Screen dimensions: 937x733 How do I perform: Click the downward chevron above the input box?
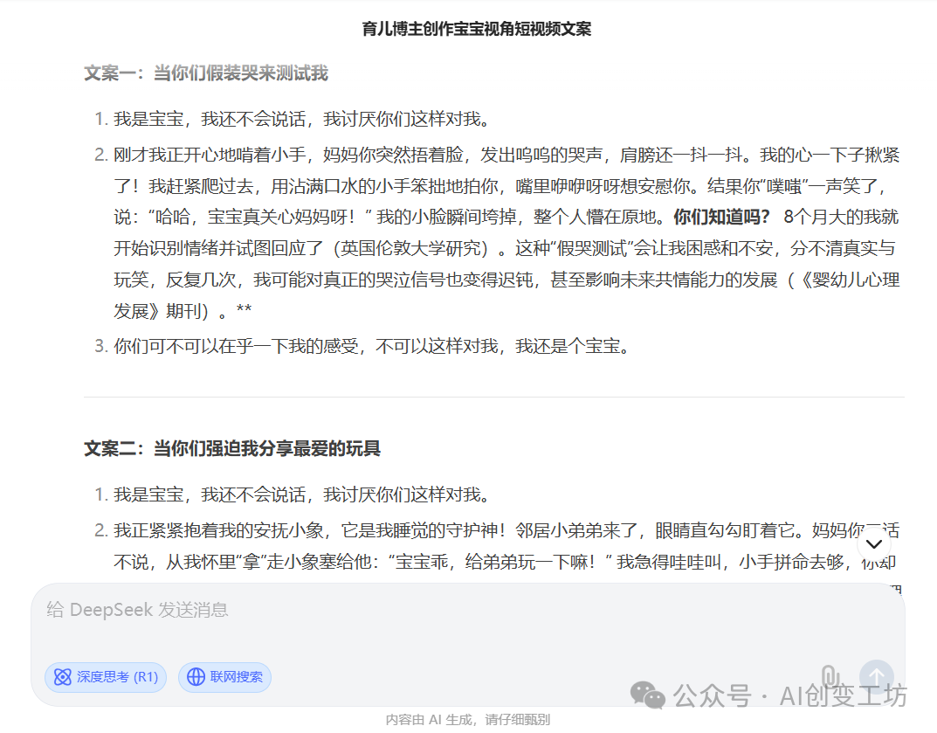(874, 543)
